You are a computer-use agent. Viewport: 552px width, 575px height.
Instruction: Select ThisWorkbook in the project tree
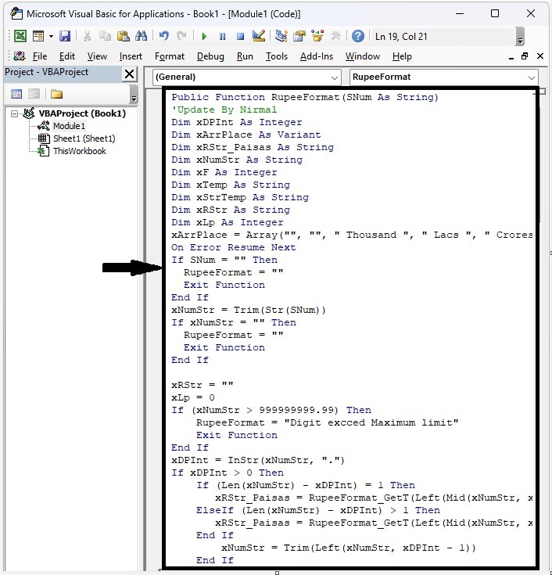click(x=80, y=151)
